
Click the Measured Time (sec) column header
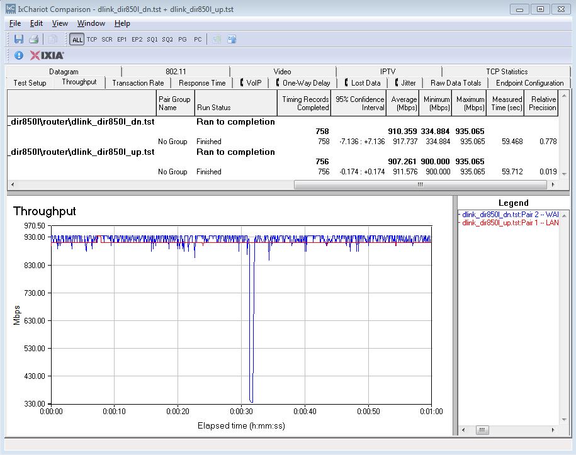[505, 103]
